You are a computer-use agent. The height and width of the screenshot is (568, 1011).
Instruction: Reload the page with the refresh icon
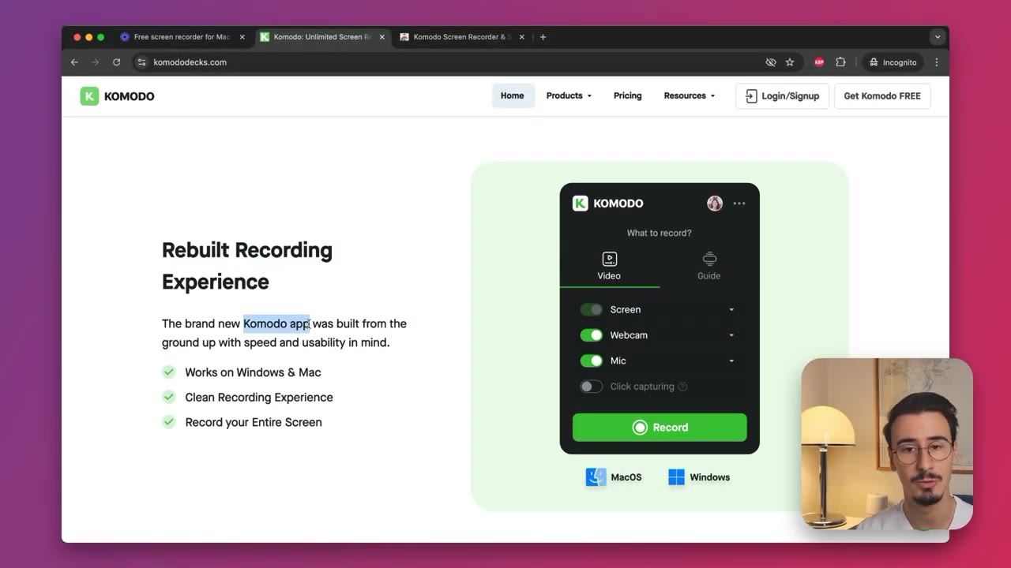pos(116,62)
